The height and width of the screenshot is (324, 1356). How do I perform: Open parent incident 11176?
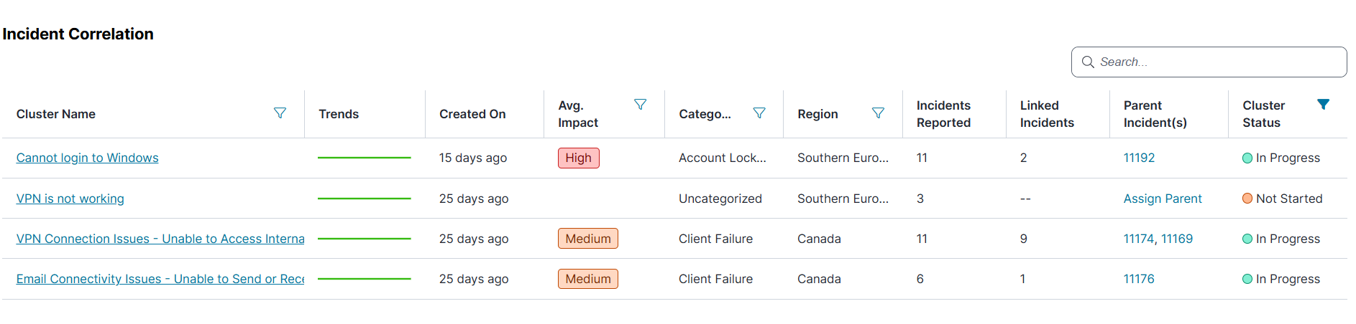(1139, 279)
